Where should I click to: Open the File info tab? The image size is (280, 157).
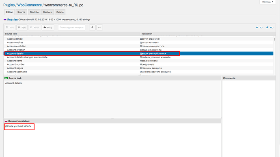(x=34, y=12)
